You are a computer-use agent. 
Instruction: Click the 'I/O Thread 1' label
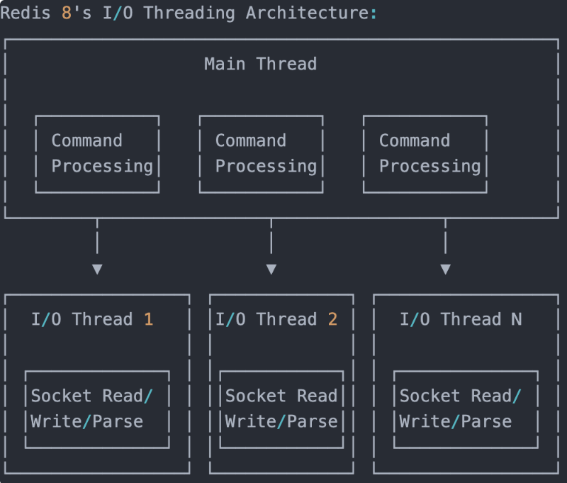point(92,319)
